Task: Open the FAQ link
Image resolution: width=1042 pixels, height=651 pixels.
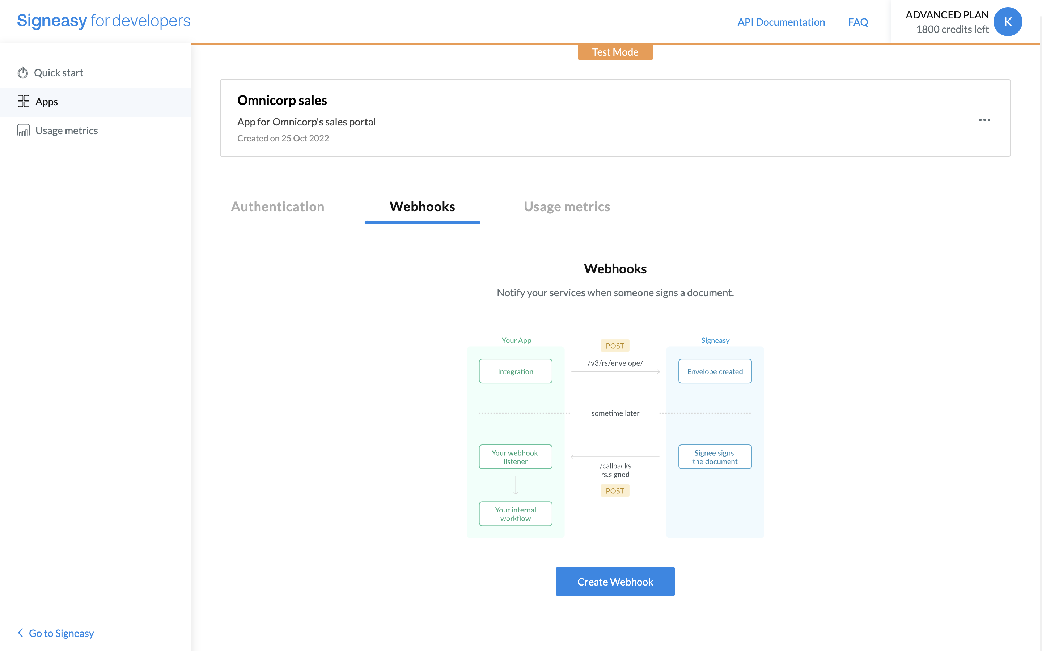Action: coord(858,22)
